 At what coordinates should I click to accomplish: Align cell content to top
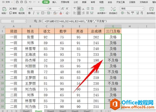[x=75, y=8]
